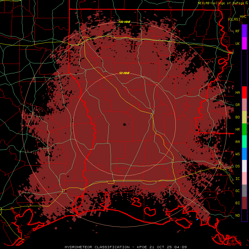249x249 pixels.
Task: Click the BD yellow legend swatch
Action: point(244,117)
